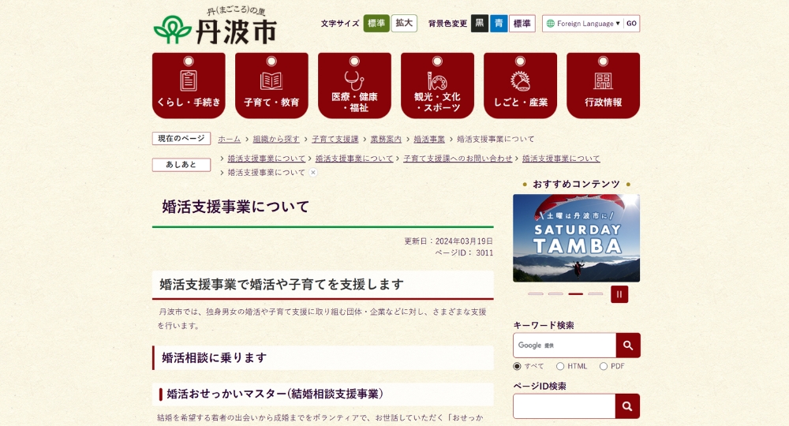Image resolution: width=789 pixels, height=426 pixels.
Task: Remove last あしあと history entry
Action: 313,173
